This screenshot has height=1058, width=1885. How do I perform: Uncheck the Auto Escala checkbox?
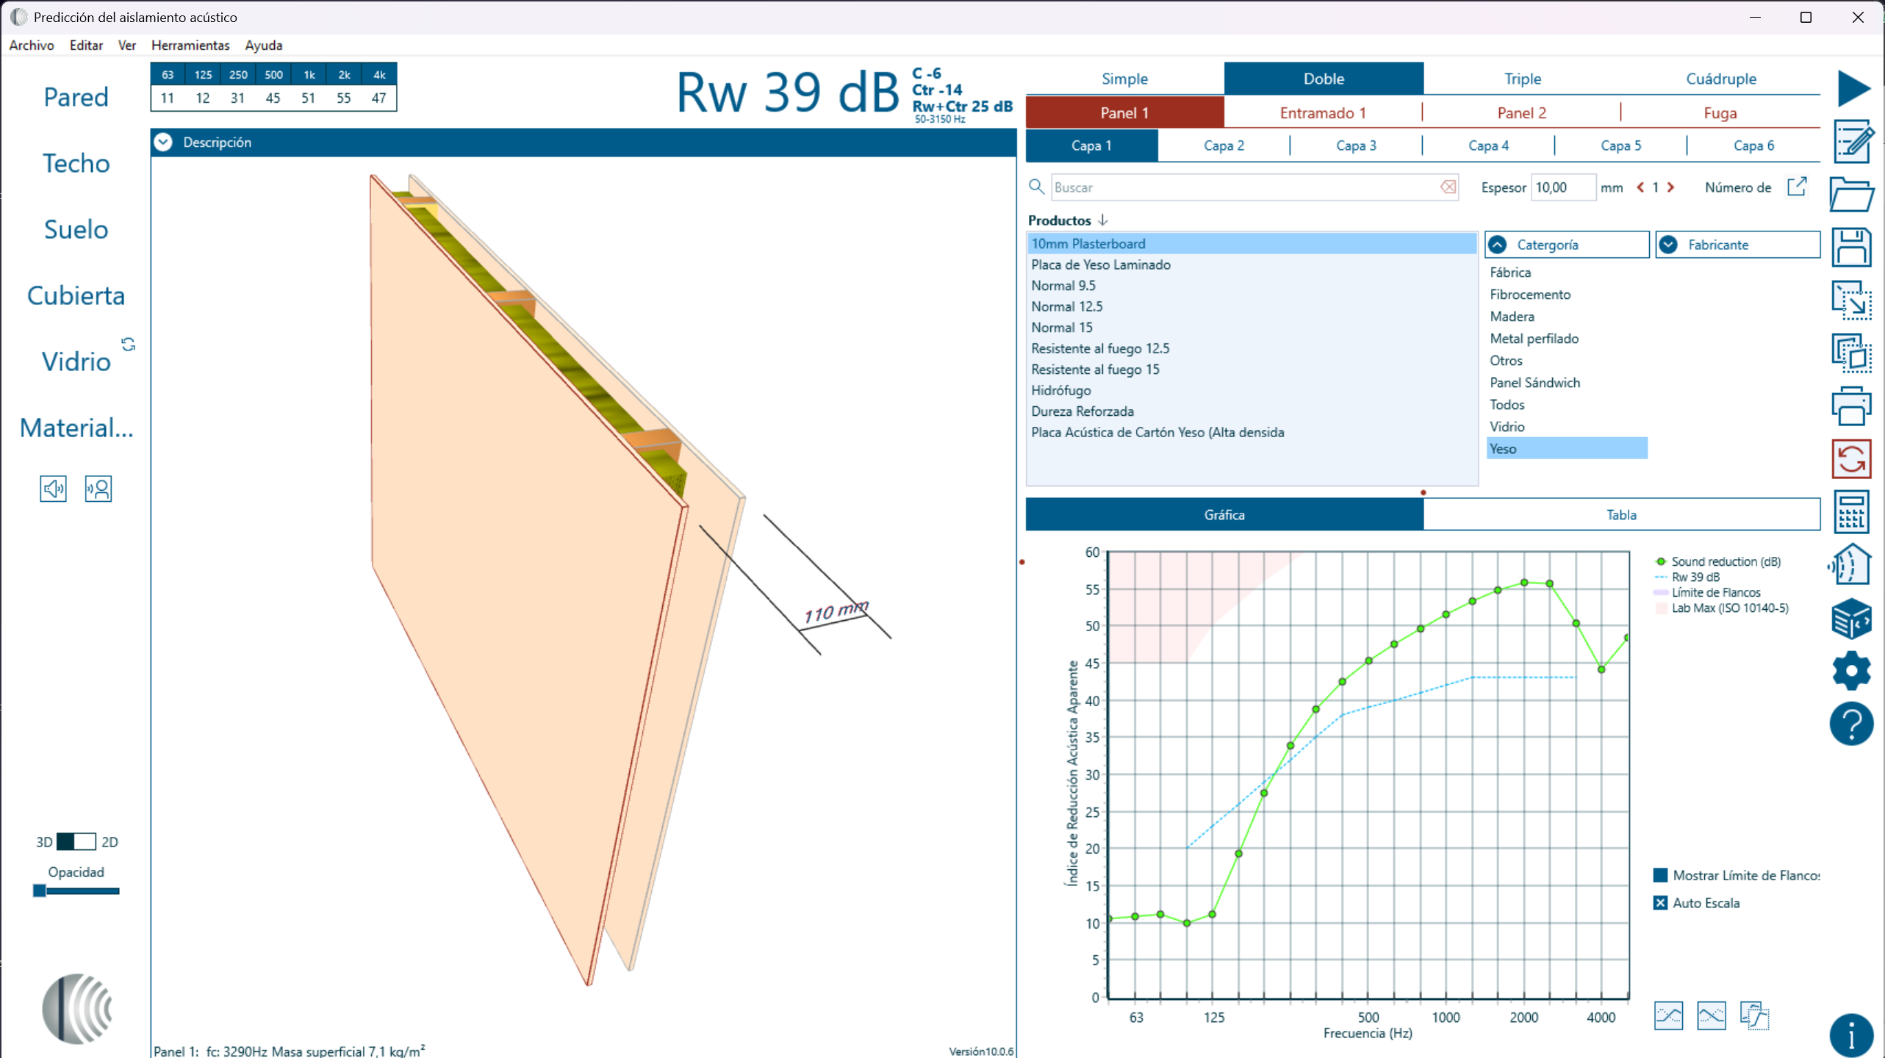pos(1660,903)
